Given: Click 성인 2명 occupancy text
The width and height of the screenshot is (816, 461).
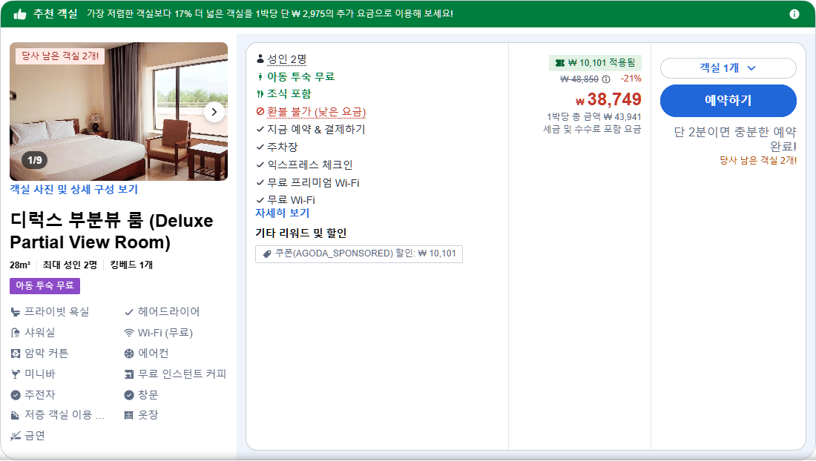Looking at the screenshot, I should click(287, 59).
